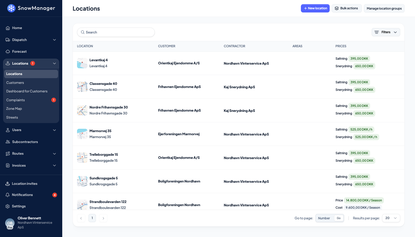Expand the Invoices menu chevron
This screenshot has width=415, height=237.
[x=54, y=165]
